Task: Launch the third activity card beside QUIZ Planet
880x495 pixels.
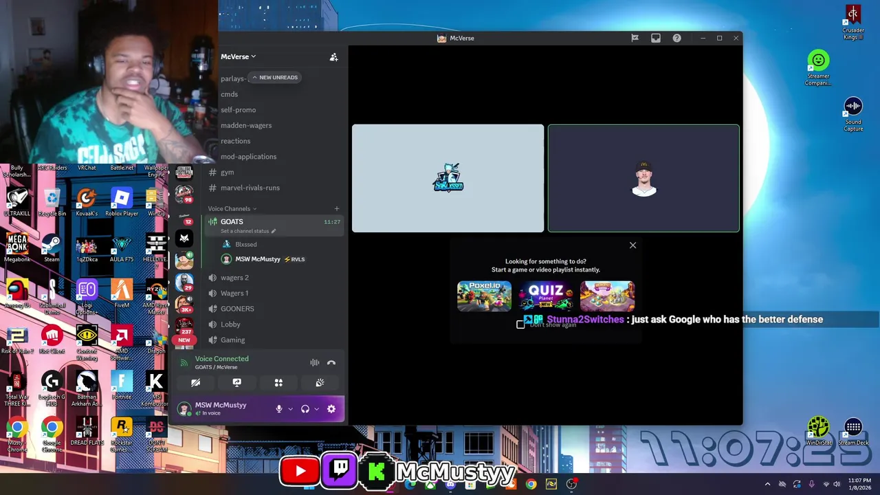Action: pyautogui.click(x=608, y=296)
